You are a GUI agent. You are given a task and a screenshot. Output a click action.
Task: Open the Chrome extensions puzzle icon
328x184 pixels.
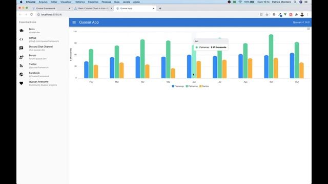(296, 15)
